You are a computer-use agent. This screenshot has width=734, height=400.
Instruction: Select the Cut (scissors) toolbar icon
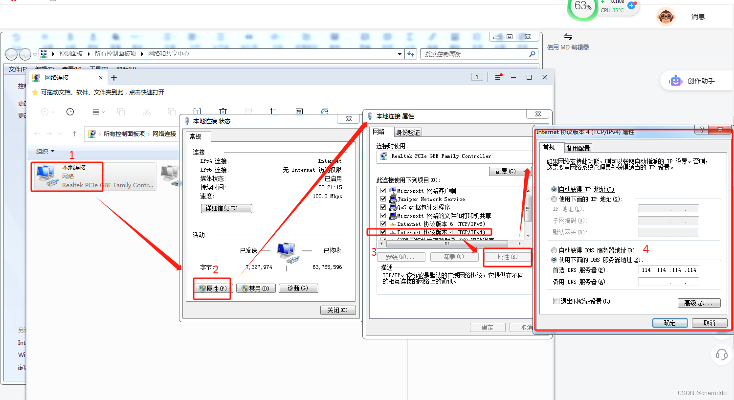(x=147, y=111)
